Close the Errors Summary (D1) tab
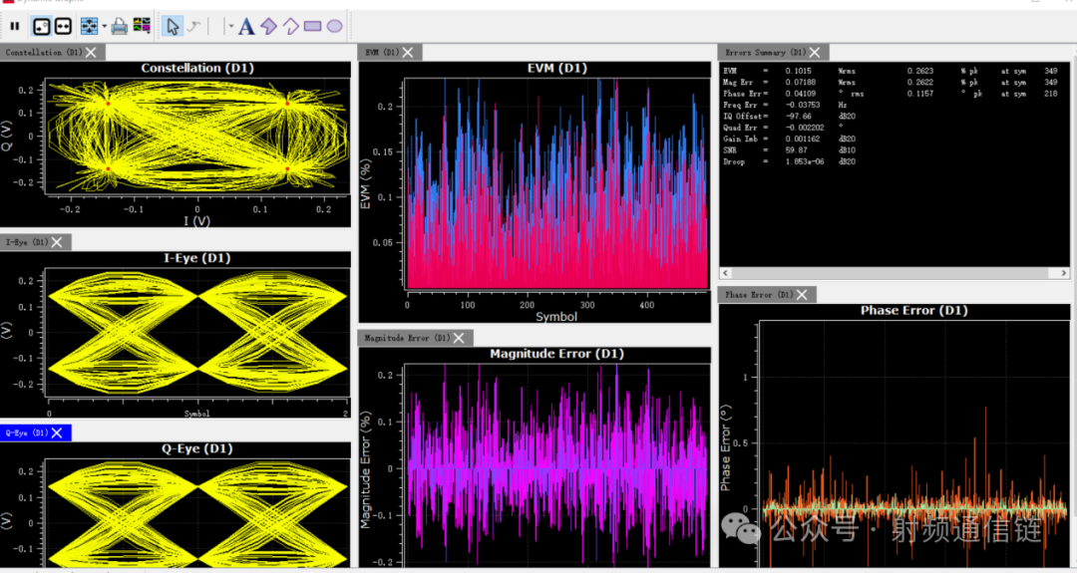1077x573 pixels. point(815,52)
